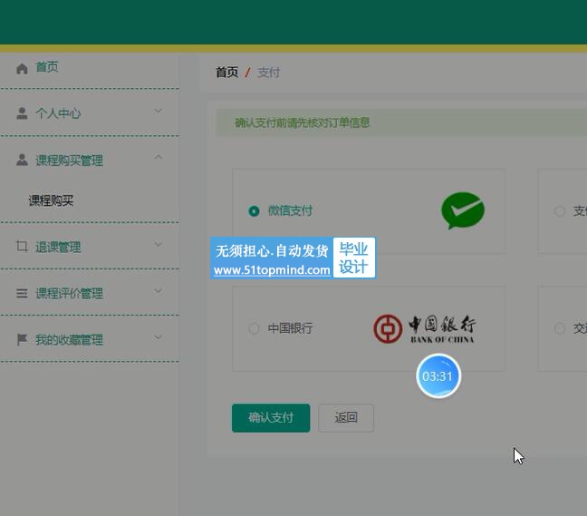Open the 退课管理 menu
Viewport: 587px width, 516px height.
58,247
